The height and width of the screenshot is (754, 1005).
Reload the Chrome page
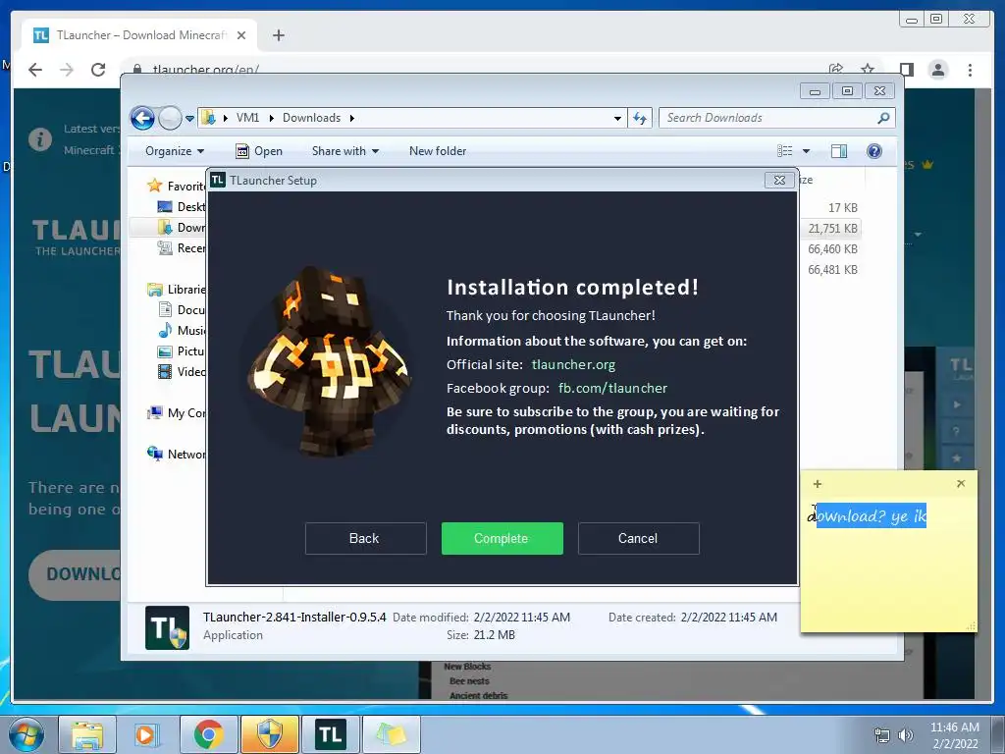click(98, 70)
